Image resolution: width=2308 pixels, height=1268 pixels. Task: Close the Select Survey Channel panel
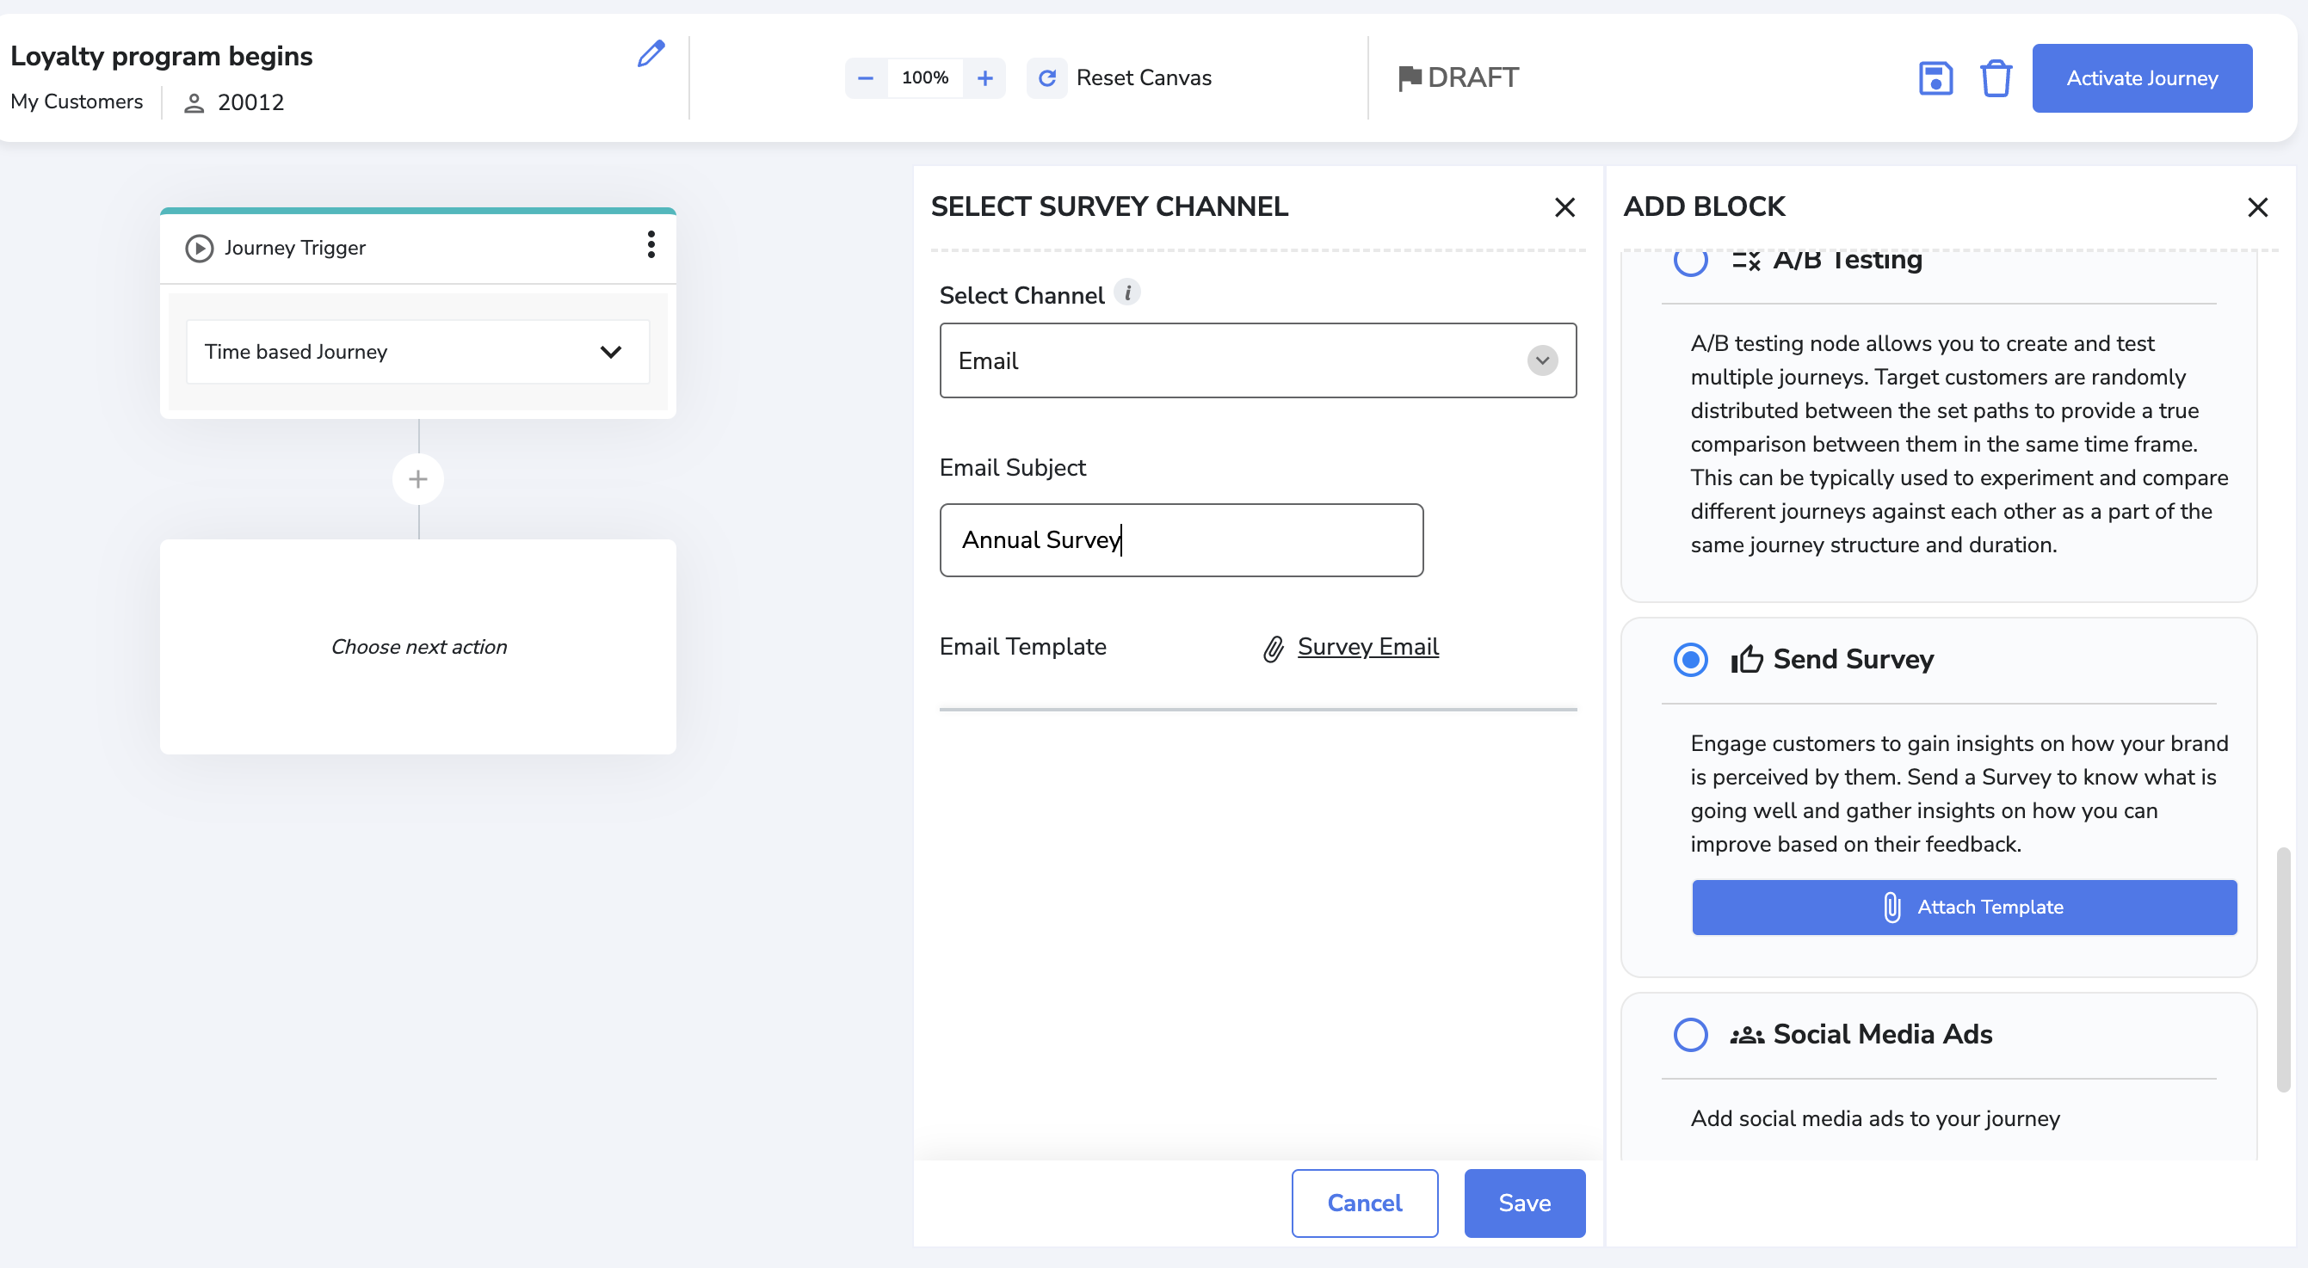1564,208
